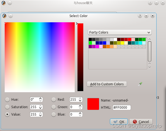
Task: Click in the Red value field
Action: [x=74, y=100]
